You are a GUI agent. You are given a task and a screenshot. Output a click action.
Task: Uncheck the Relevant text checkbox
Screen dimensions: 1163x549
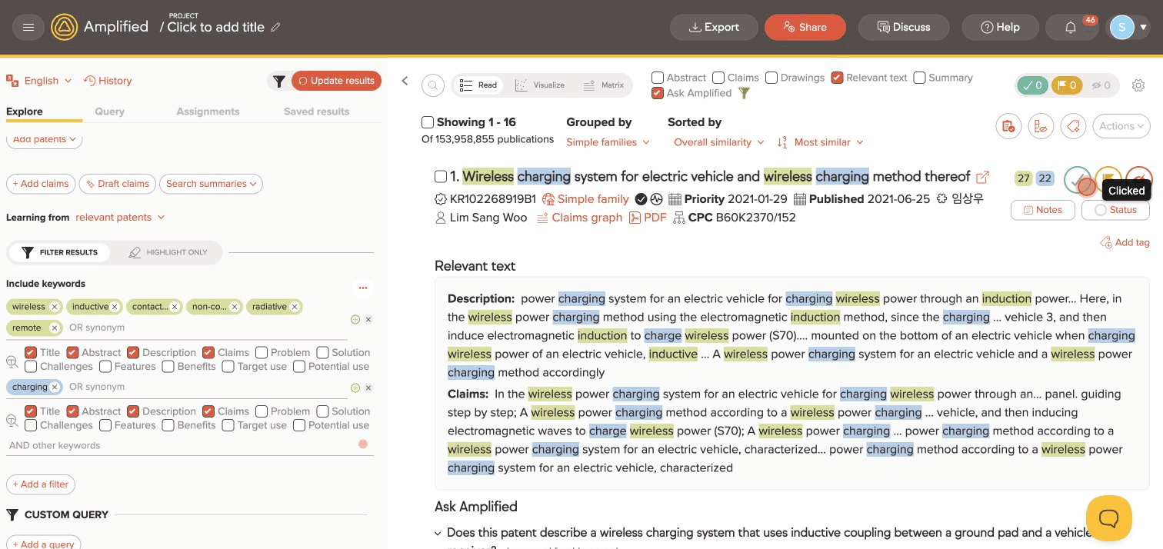coord(838,78)
